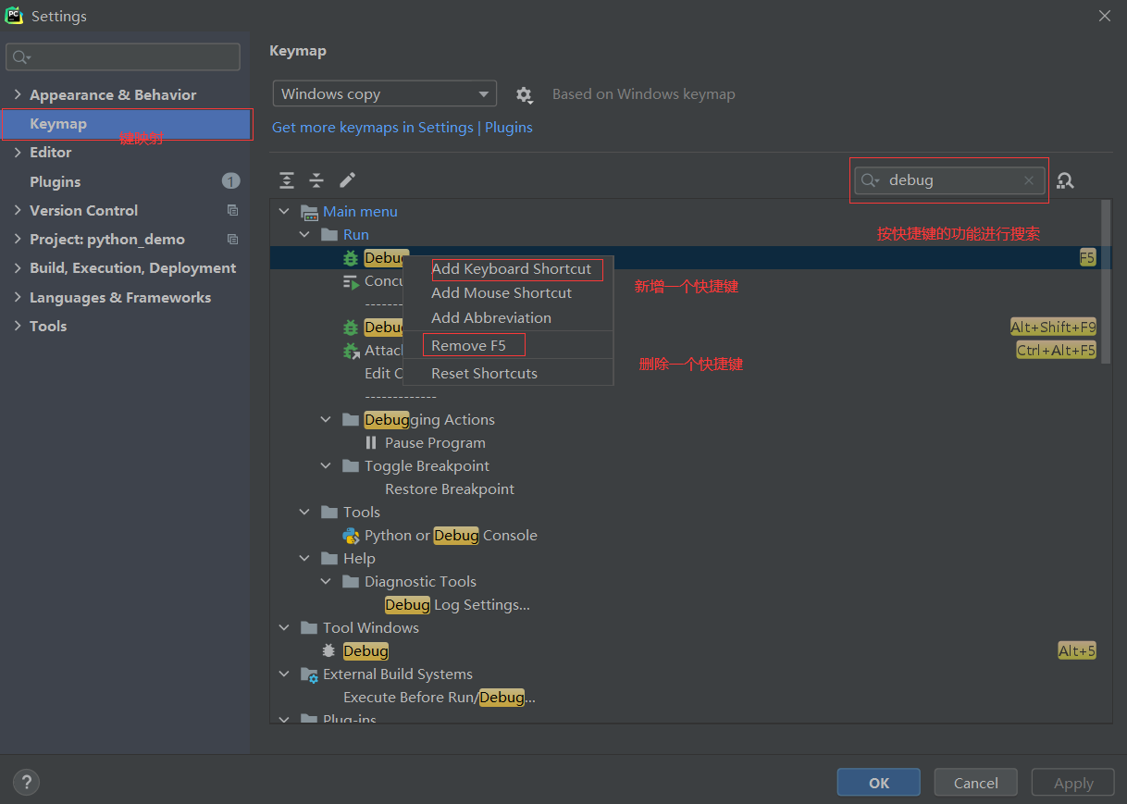Expand the Tools settings section in sidebar
Viewport: 1127px width, 804px height.
pos(18,326)
